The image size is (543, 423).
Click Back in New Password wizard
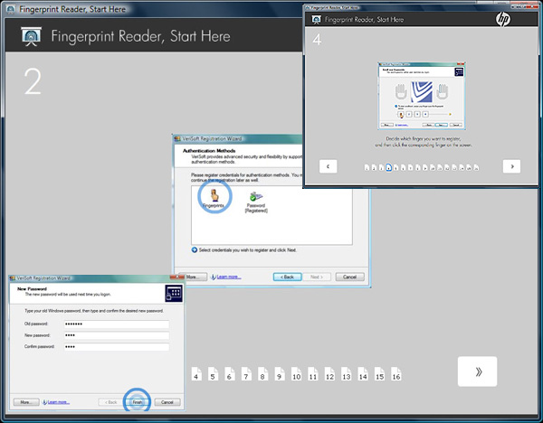pos(110,402)
